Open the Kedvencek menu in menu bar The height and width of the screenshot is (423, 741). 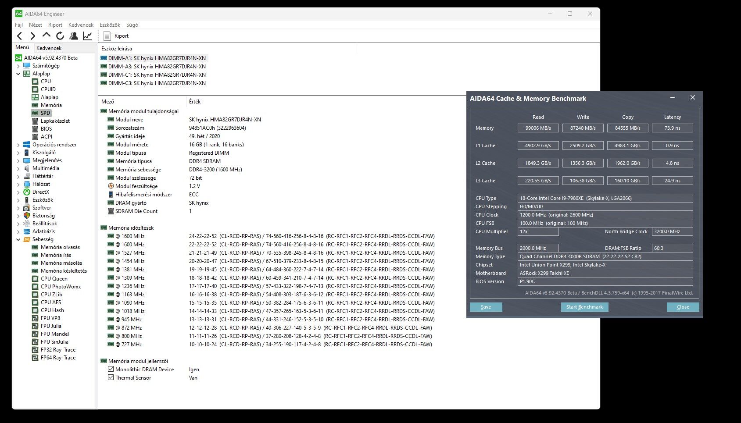81,25
